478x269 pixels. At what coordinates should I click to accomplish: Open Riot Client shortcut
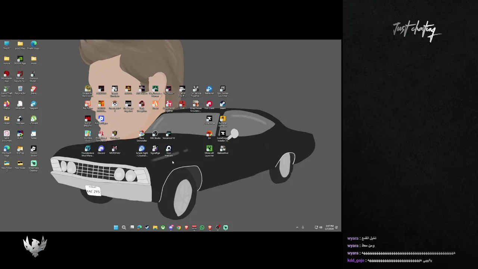[x=209, y=105]
